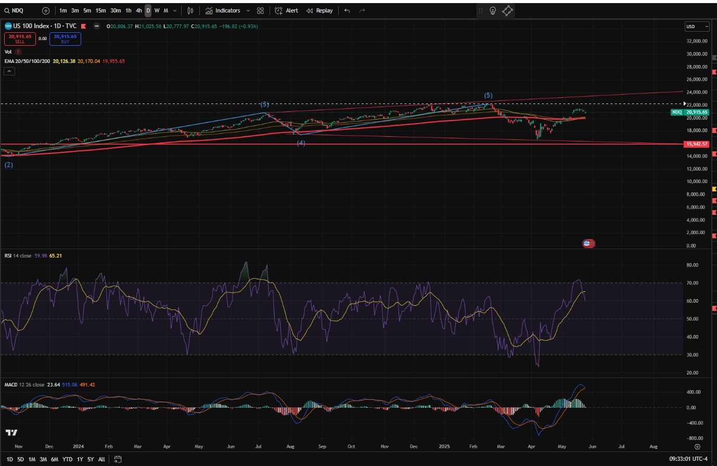
Task: Set date range to 5D
Action: 20,460
